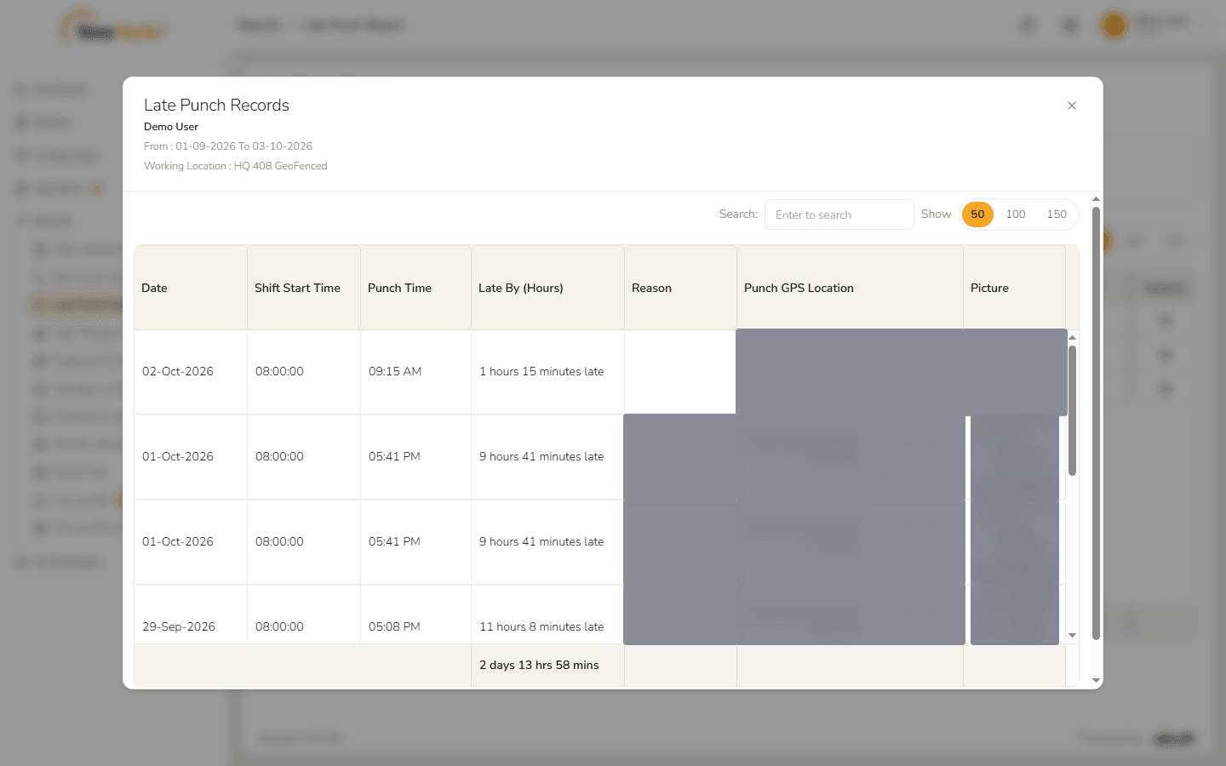
Task: Click the user avatar in background header
Action: 1114,26
